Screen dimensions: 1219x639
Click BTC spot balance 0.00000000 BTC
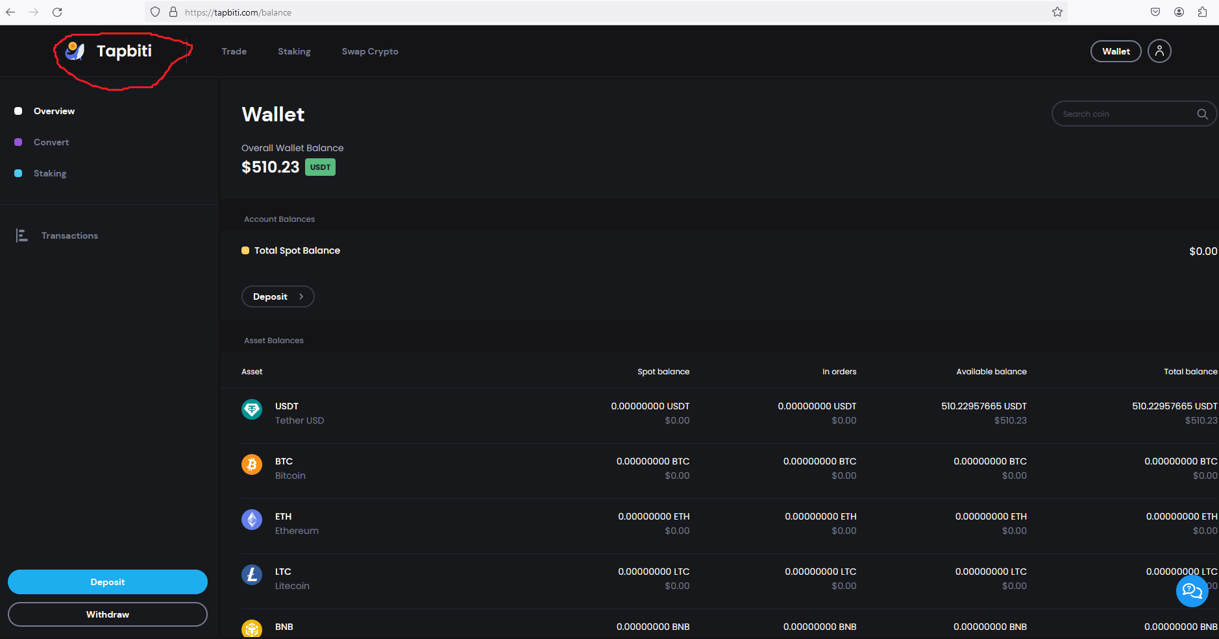click(x=653, y=461)
